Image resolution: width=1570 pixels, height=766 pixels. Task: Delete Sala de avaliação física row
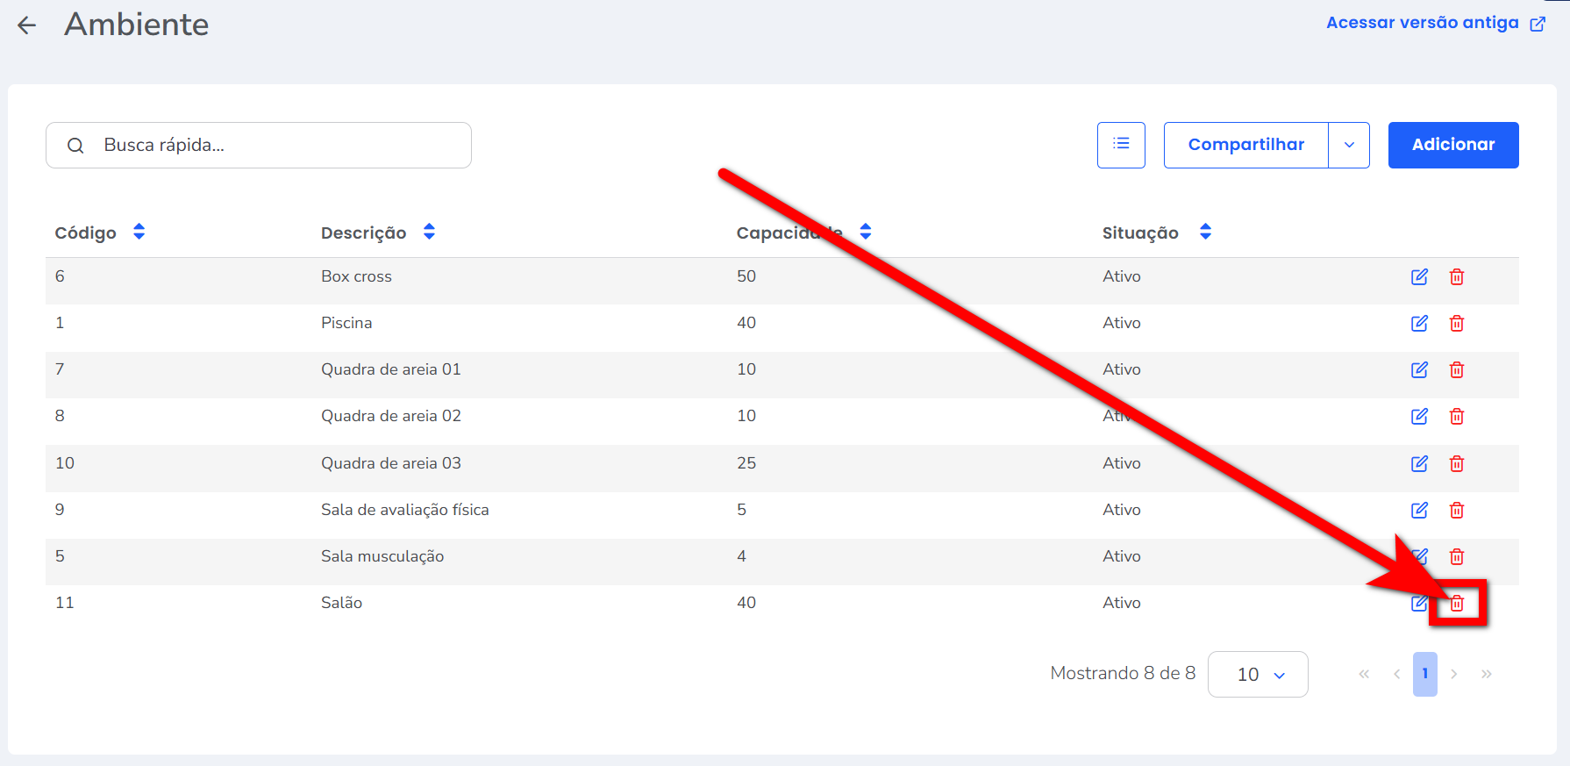1457,511
